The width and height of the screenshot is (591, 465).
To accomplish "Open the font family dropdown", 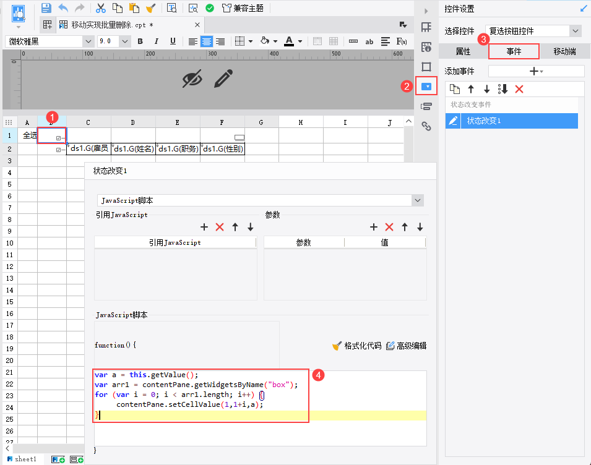I will (88, 41).
